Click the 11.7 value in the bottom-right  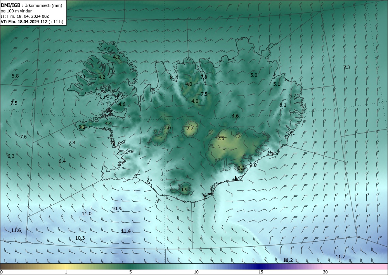point(340,257)
